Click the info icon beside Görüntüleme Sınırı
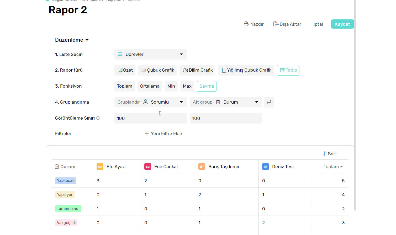The image size is (396, 235). pyautogui.click(x=98, y=118)
